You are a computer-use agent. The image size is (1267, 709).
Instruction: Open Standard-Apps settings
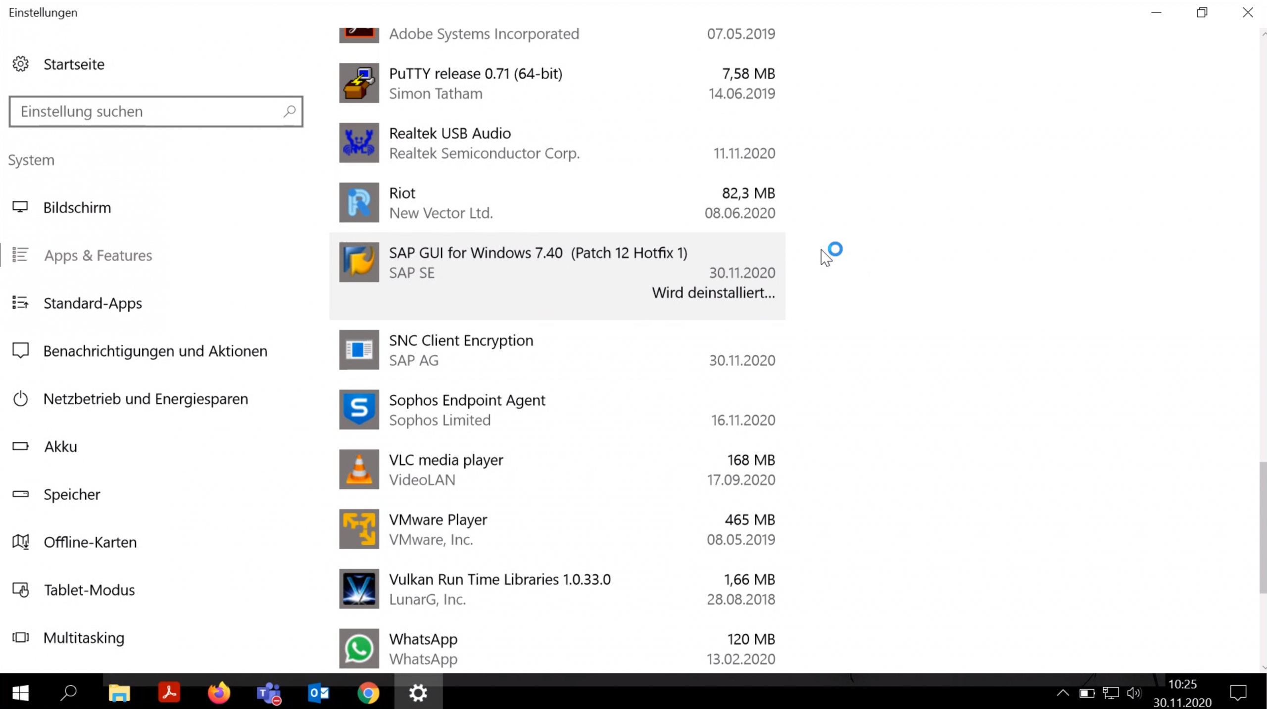tap(93, 303)
